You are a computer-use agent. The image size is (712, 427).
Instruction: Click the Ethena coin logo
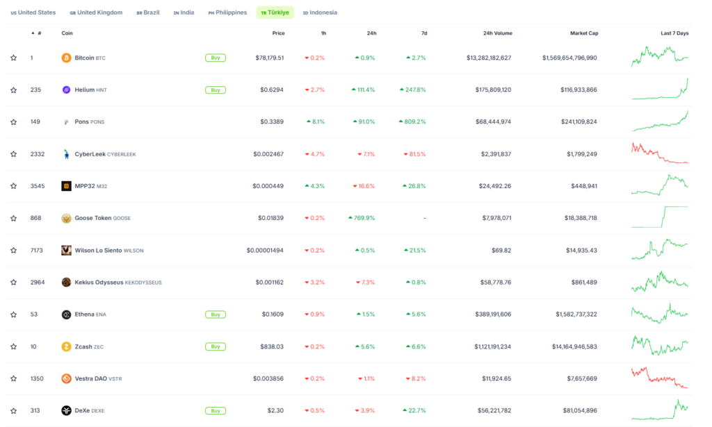66,315
